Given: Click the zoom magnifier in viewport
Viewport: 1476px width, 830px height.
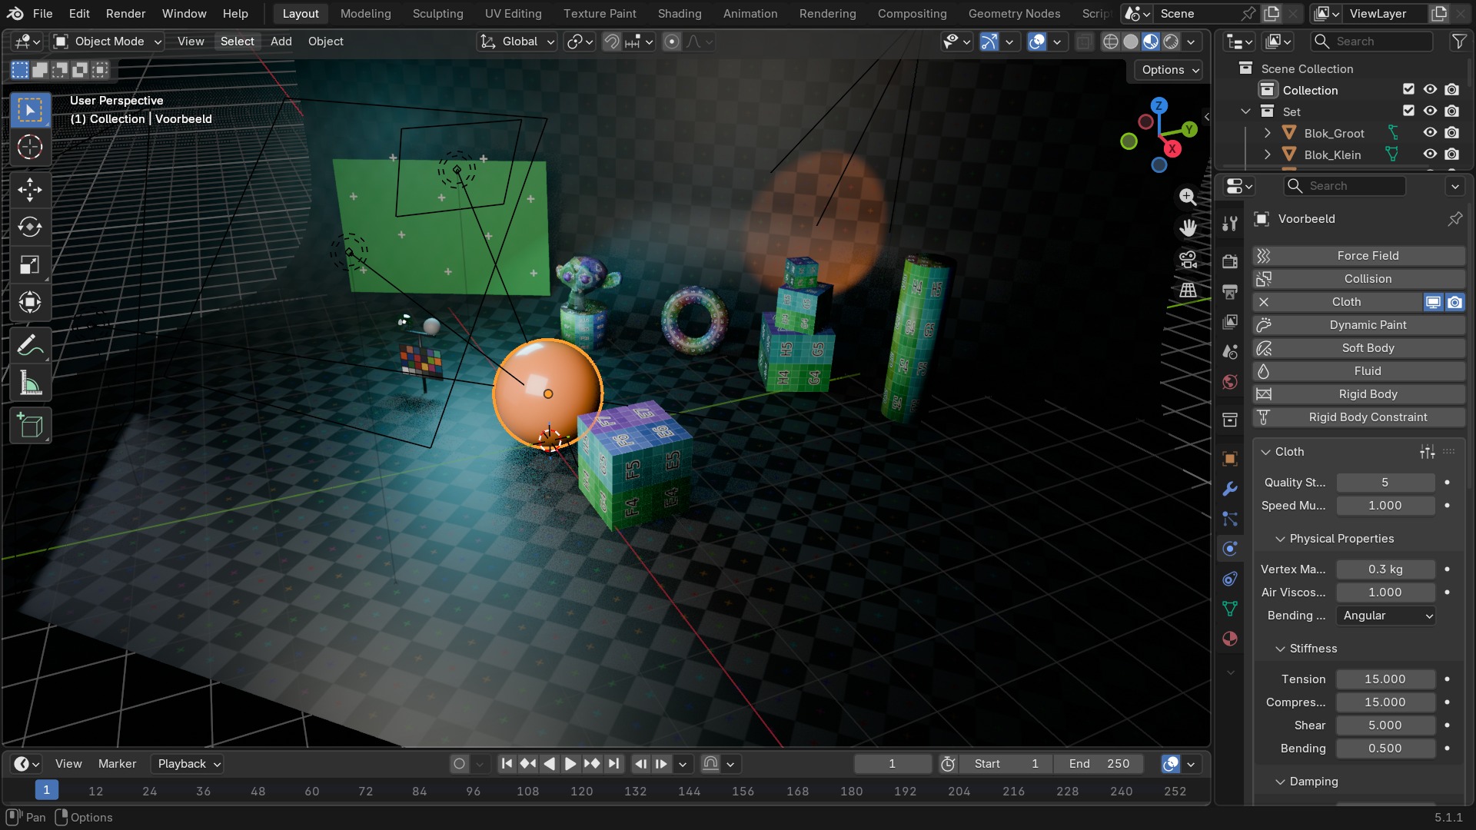Looking at the screenshot, I should [x=1188, y=197].
